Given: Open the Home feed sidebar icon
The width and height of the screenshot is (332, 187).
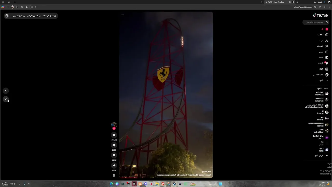Looking at the screenshot, I should tap(327, 29).
